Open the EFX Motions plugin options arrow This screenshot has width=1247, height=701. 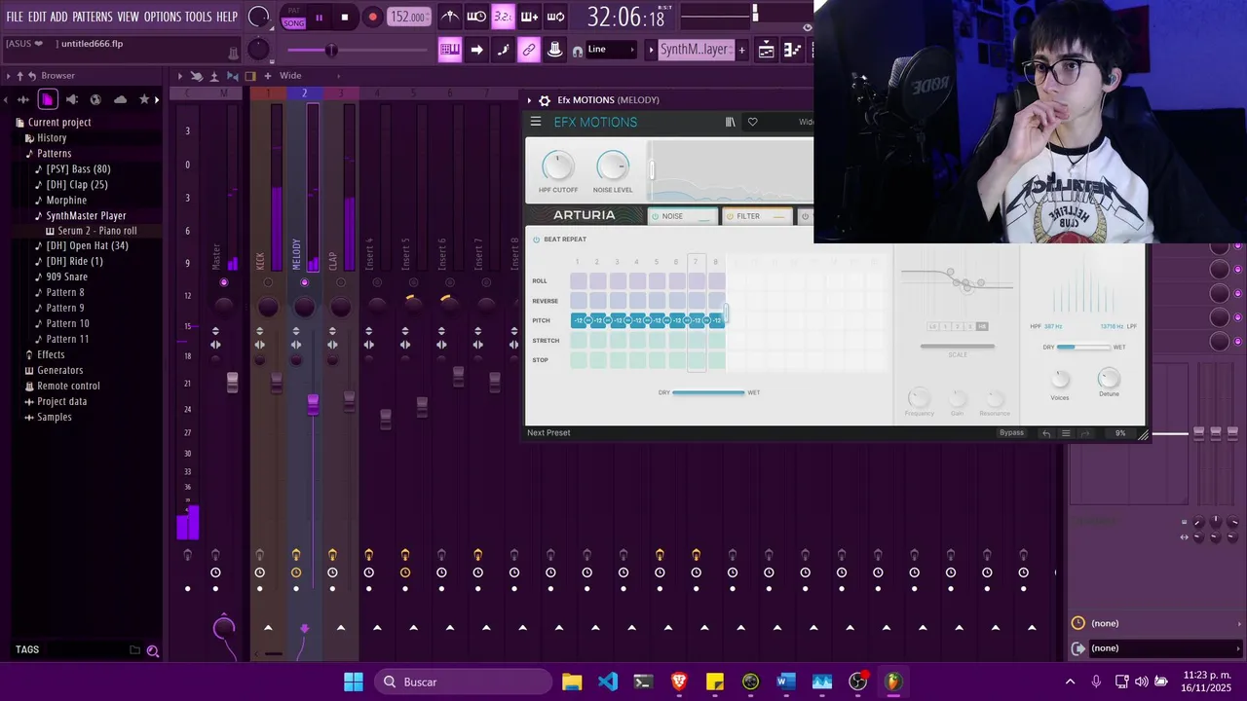pos(530,100)
